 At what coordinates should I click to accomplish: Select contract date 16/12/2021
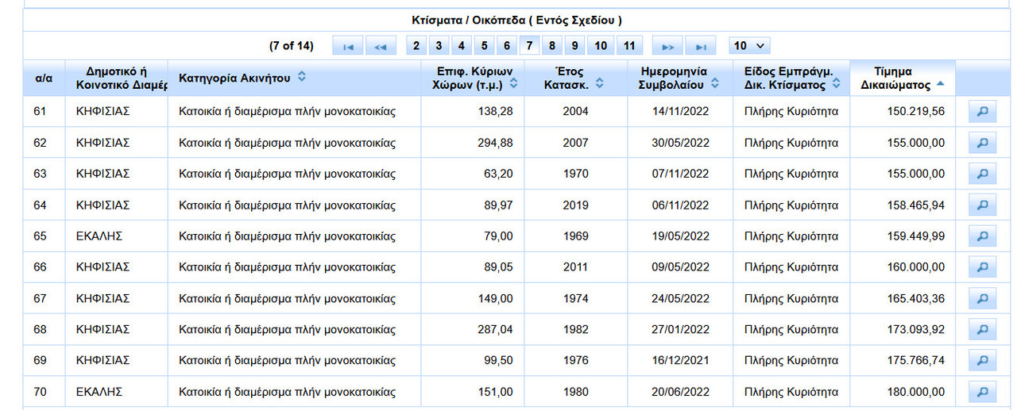tap(680, 361)
